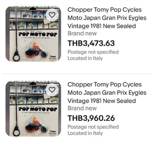The image size is (155, 146).
Task: Tap the heart on the THB3,960.26 listing
Action: pyautogui.click(x=52, y=90)
